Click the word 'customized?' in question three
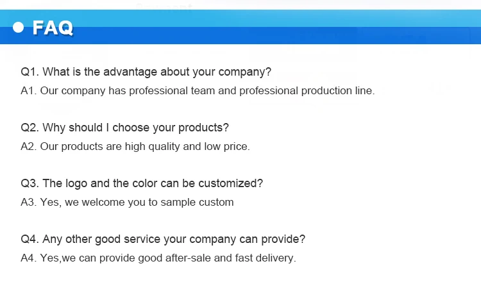The image size is (481, 291). [230, 183]
